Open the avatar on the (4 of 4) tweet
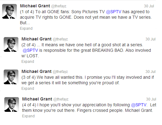The width and height of the screenshot is (162, 125). tap(12, 104)
